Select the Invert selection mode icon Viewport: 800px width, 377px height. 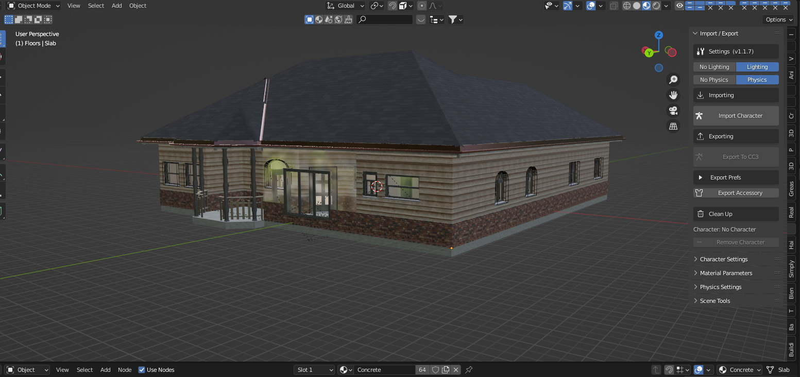pos(38,20)
